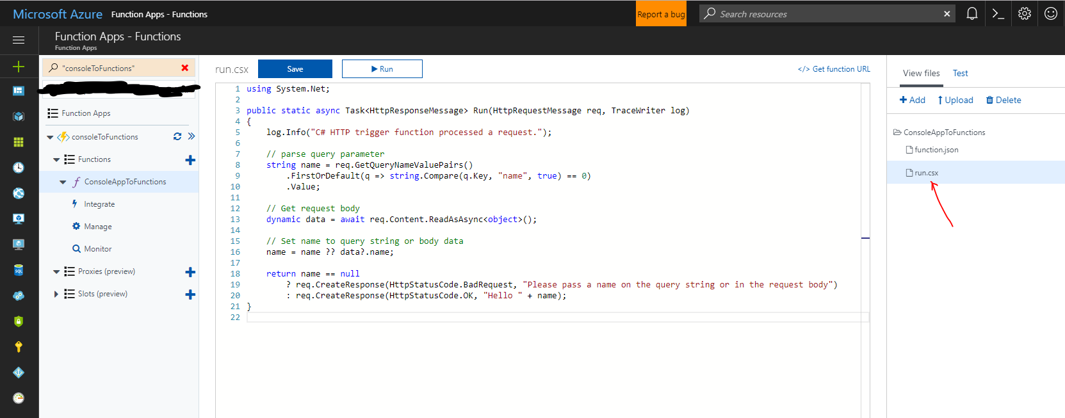
Task: Clear the consoleToFunctions filter with red X
Action: pyautogui.click(x=185, y=68)
